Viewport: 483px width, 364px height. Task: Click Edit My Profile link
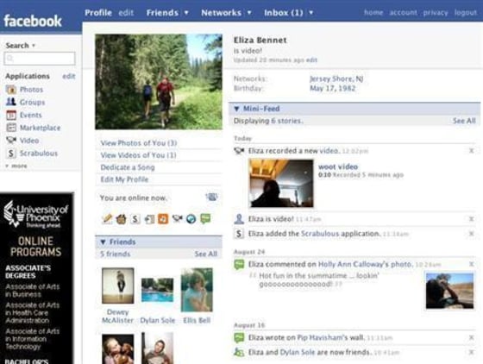tap(124, 179)
